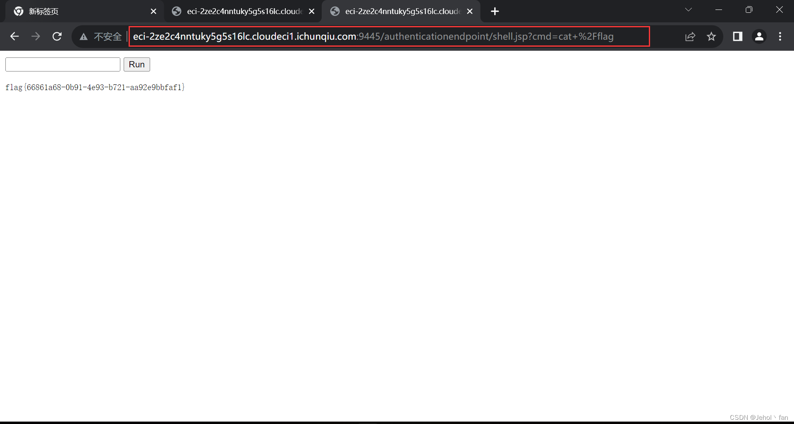
Task: Click the 不安全 (not secure) warning indicator
Action: [x=100, y=36]
